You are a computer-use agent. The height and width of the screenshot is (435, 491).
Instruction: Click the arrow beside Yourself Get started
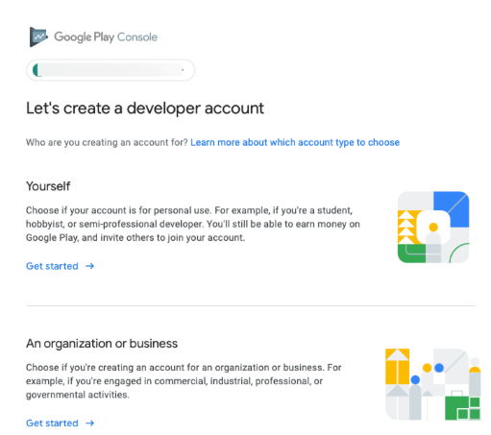click(90, 266)
